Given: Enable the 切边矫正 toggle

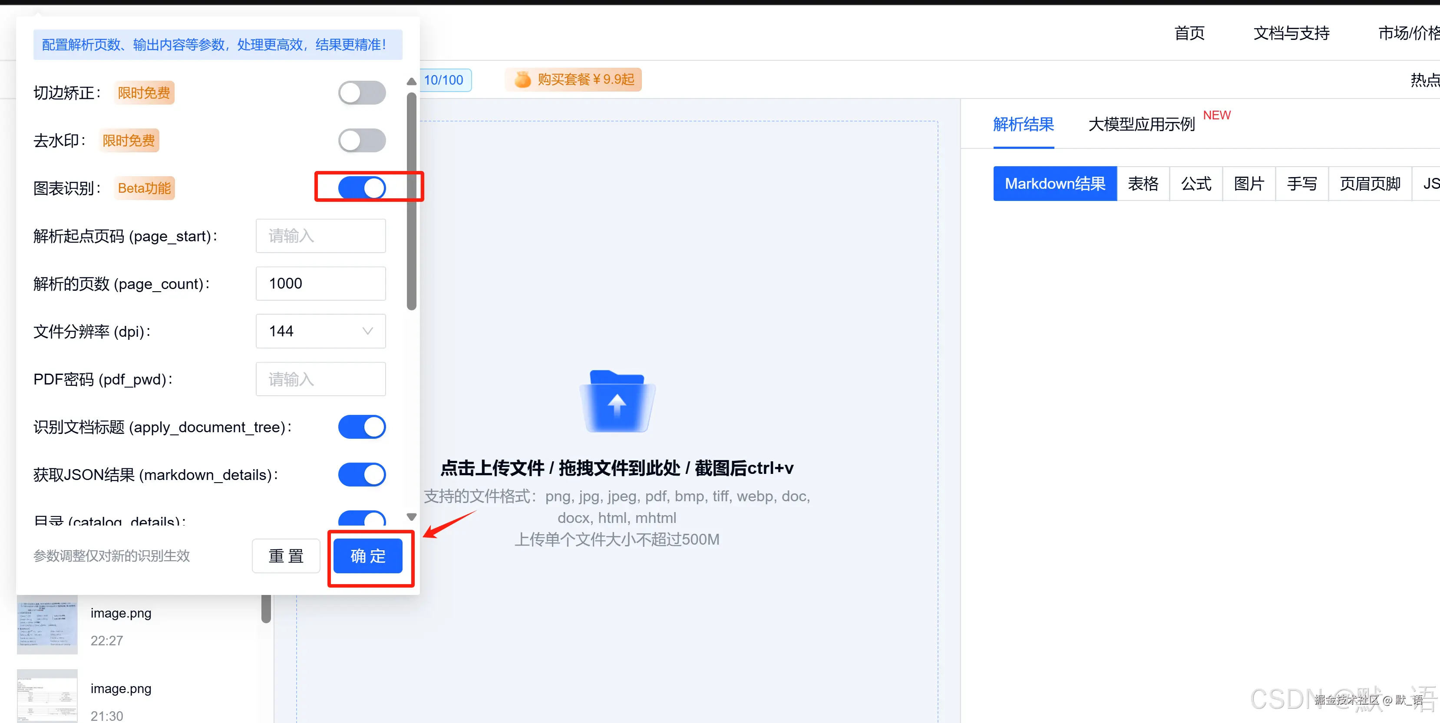Looking at the screenshot, I should [x=362, y=92].
